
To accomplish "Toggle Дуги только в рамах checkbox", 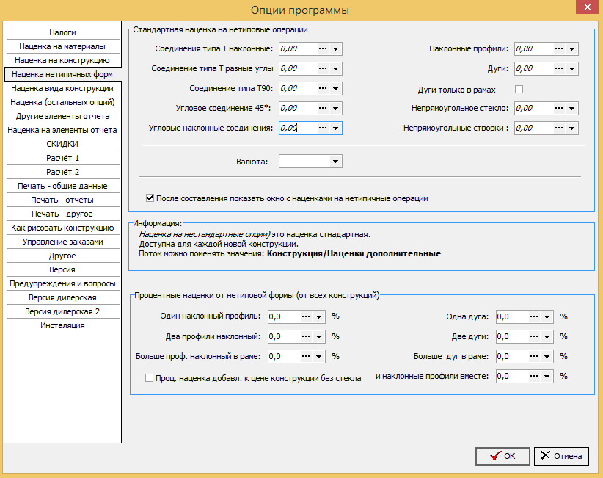I will point(519,90).
